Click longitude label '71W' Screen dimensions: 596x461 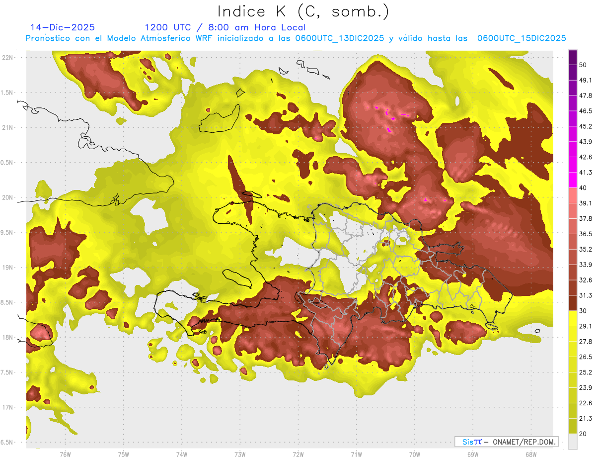click(356, 454)
